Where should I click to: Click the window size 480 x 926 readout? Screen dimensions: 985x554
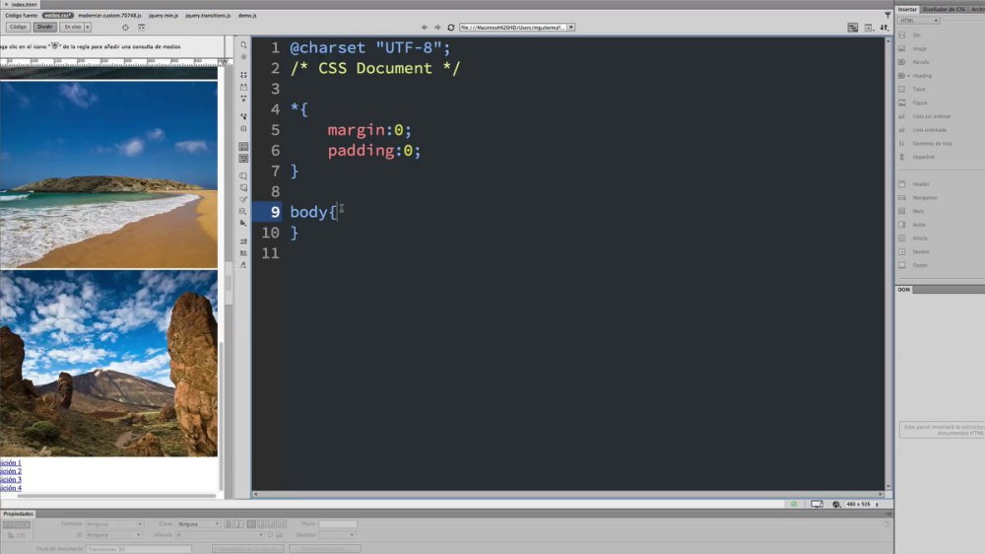(x=858, y=505)
